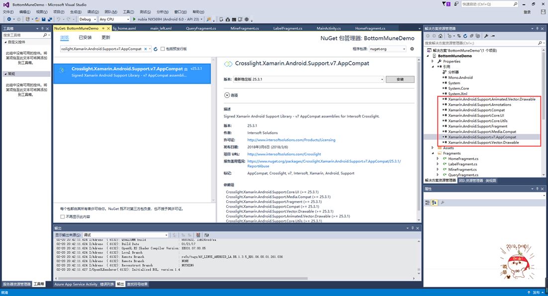Click the Undo icon in main toolbar

58,19
